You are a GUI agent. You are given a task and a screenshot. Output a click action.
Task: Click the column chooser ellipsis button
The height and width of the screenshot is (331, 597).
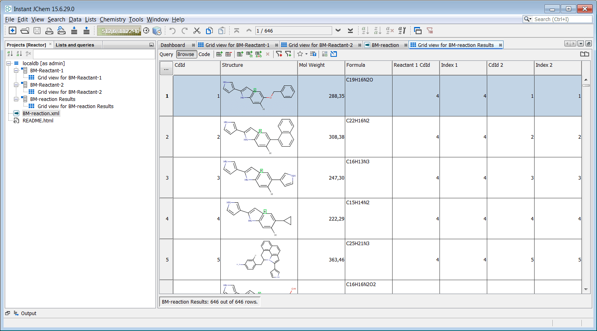[166, 70]
